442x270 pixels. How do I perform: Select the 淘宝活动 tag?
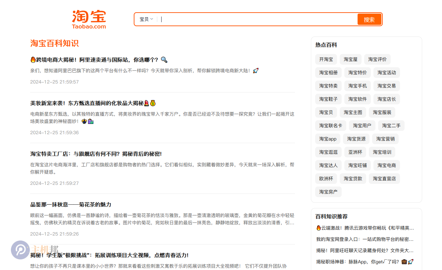(x=387, y=73)
